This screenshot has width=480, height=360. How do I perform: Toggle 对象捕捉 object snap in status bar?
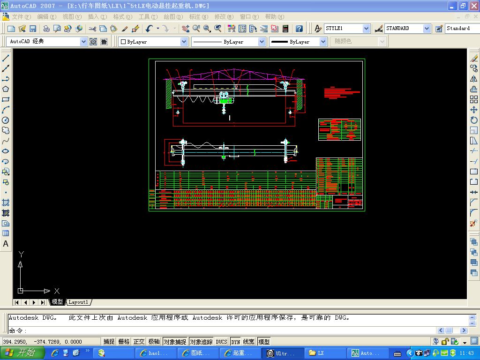coord(175,342)
